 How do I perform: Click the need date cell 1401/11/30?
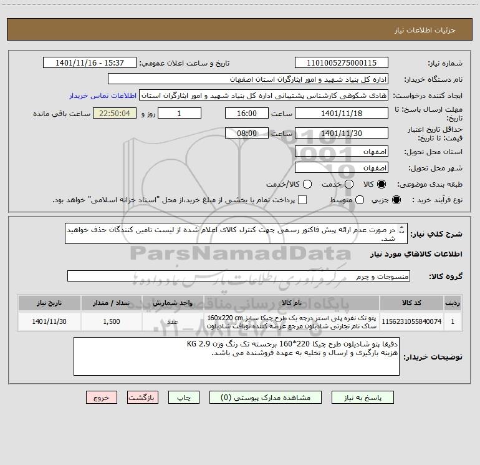[x=49, y=321]
